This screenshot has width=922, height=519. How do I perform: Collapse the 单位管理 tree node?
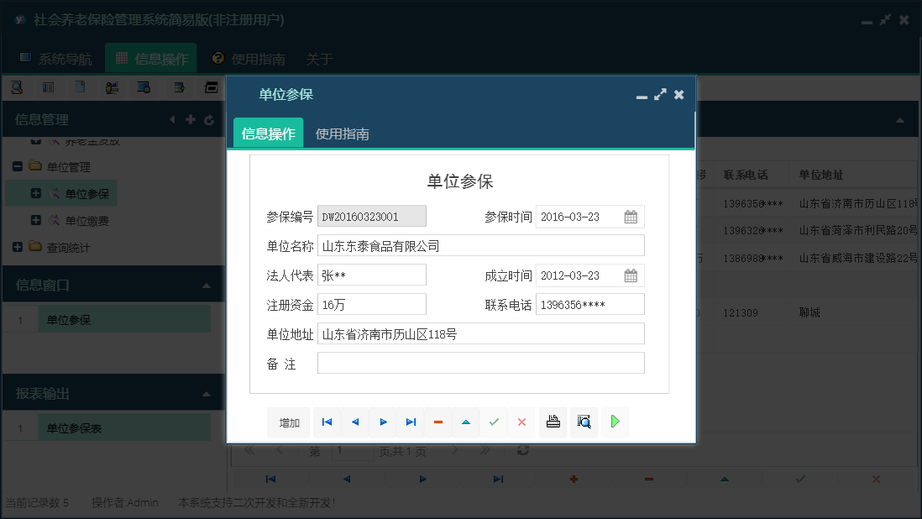[17, 166]
